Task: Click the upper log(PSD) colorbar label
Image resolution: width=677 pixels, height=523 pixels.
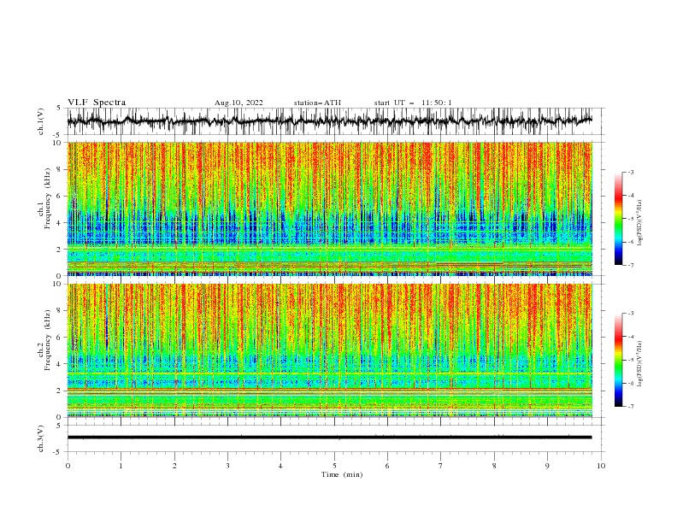Action: [639, 223]
